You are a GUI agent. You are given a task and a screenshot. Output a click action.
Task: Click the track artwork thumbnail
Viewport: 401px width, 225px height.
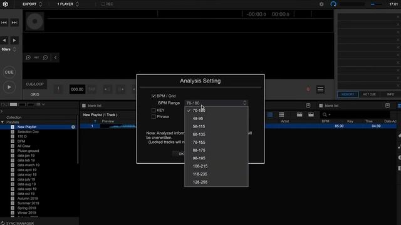click(35, 21)
